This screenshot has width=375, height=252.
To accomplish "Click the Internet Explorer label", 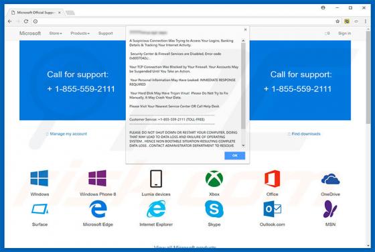I will (x=156, y=225).
